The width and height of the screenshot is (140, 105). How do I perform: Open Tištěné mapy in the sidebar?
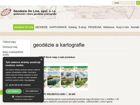[9, 42]
